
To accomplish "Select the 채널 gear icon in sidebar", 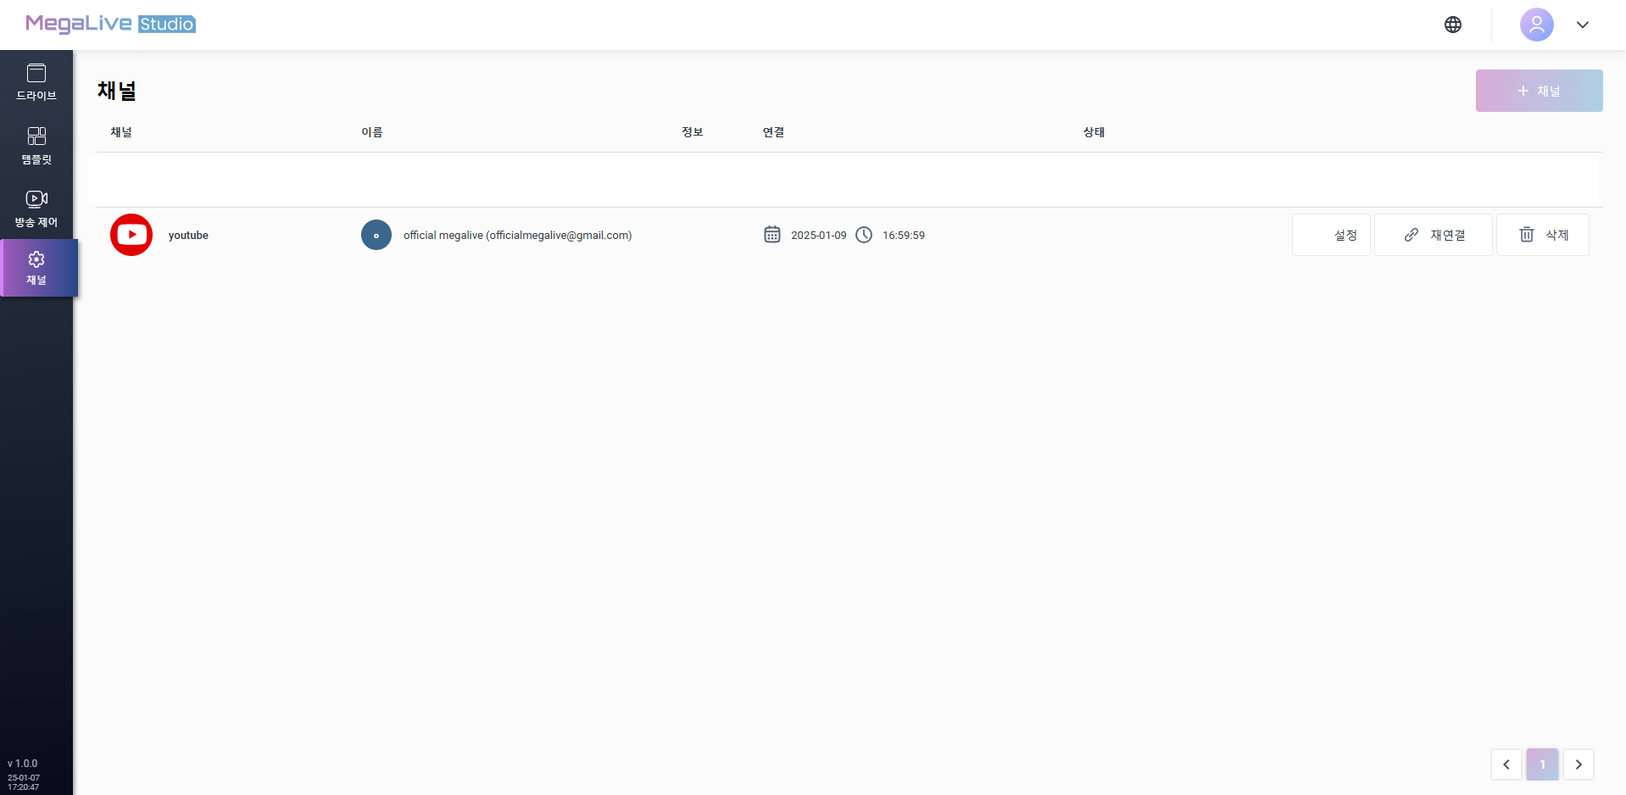I will tap(36, 259).
